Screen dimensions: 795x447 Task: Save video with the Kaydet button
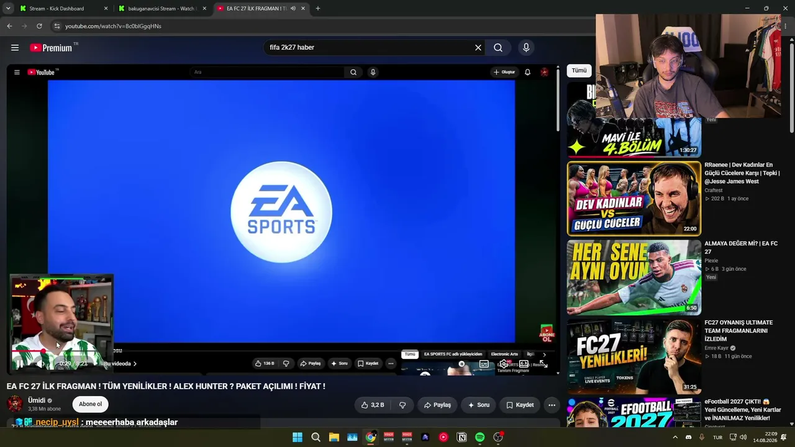[x=520, y=405]
